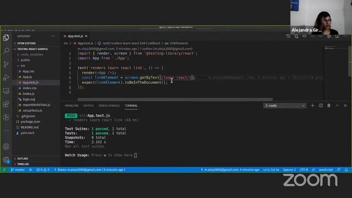Click Blame info in status bar
Viewport: 352px width, 198px height.
tap(90, 170)
